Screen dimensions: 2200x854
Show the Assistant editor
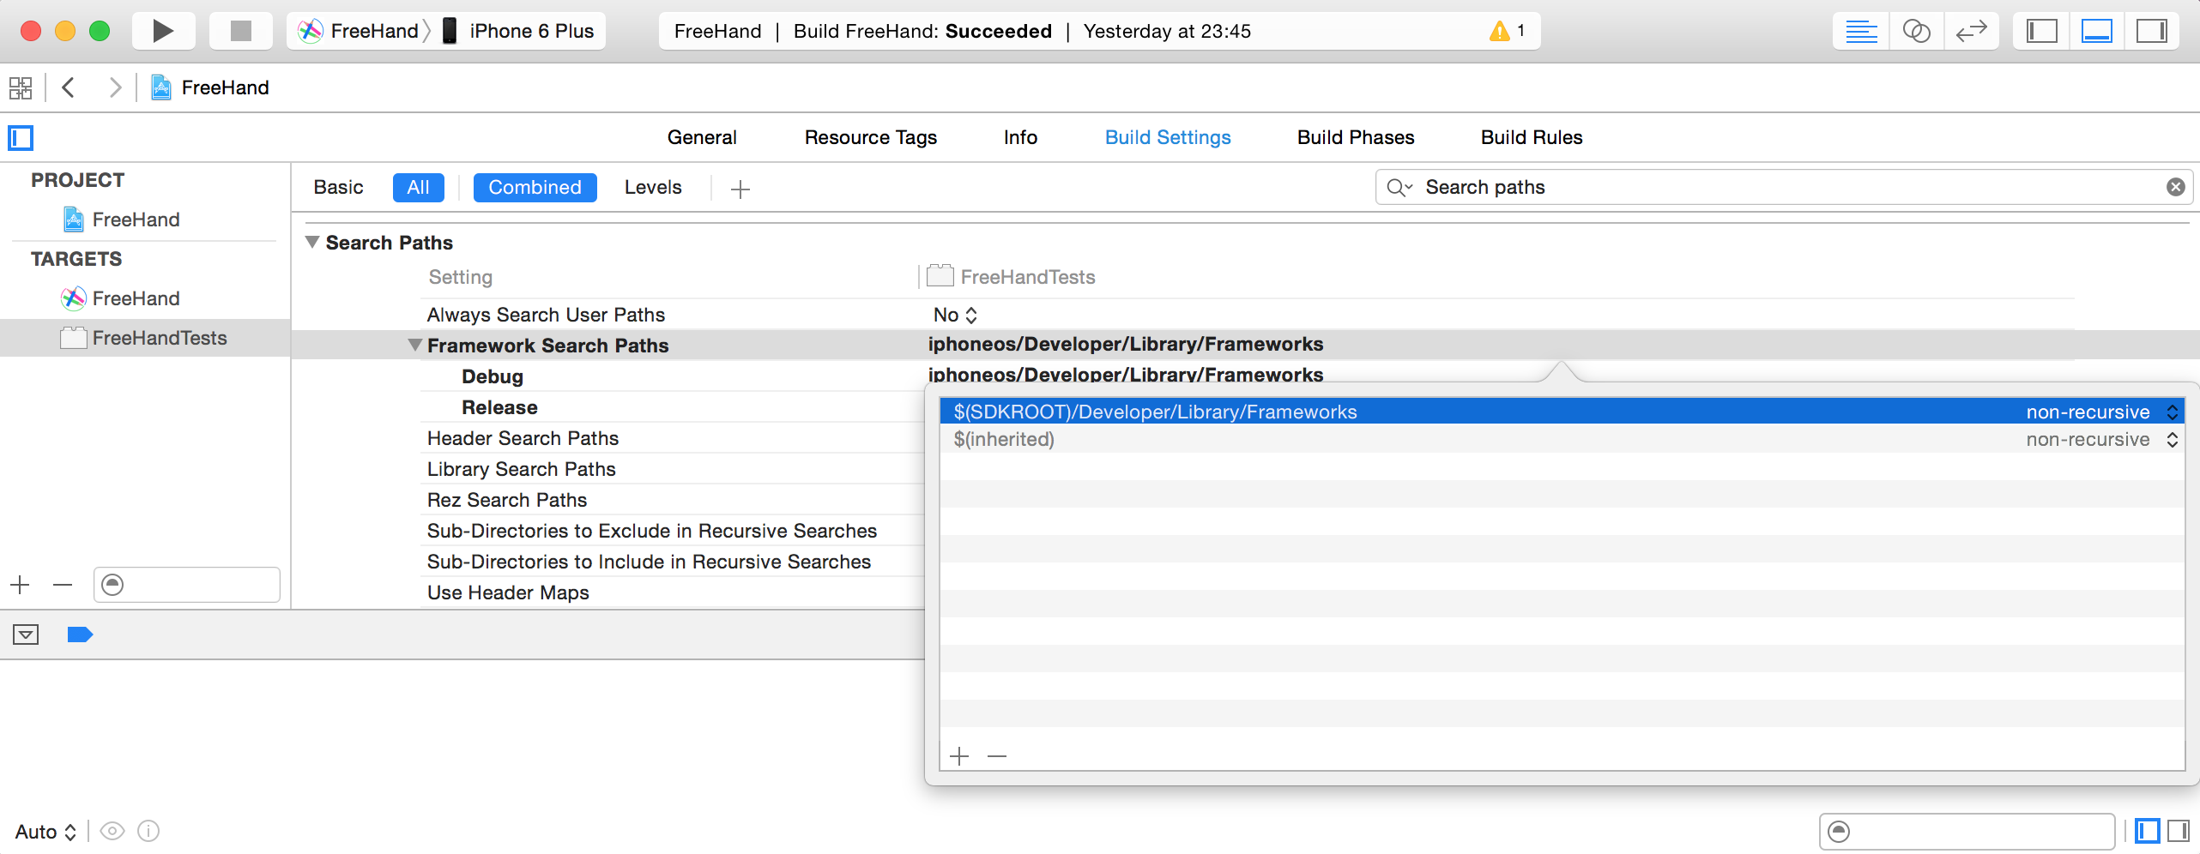1916,31
